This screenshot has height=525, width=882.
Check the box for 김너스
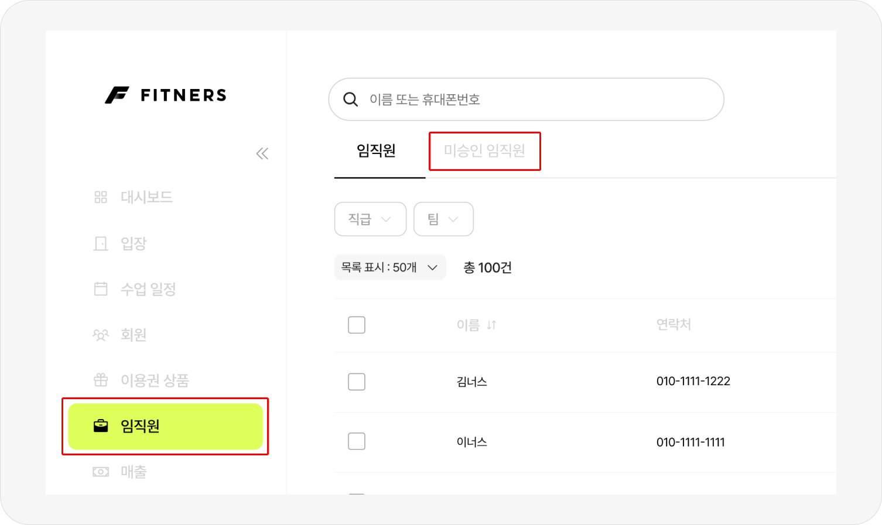click(357, 382)
